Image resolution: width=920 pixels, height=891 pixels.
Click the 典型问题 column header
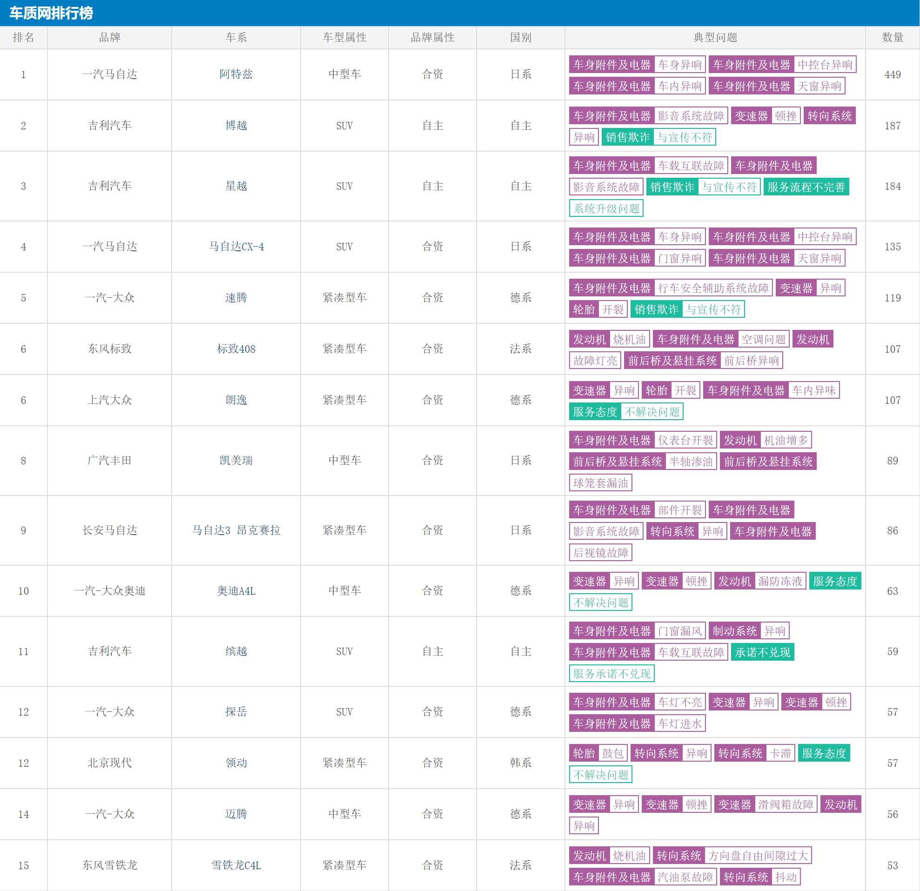click(715, 38)
